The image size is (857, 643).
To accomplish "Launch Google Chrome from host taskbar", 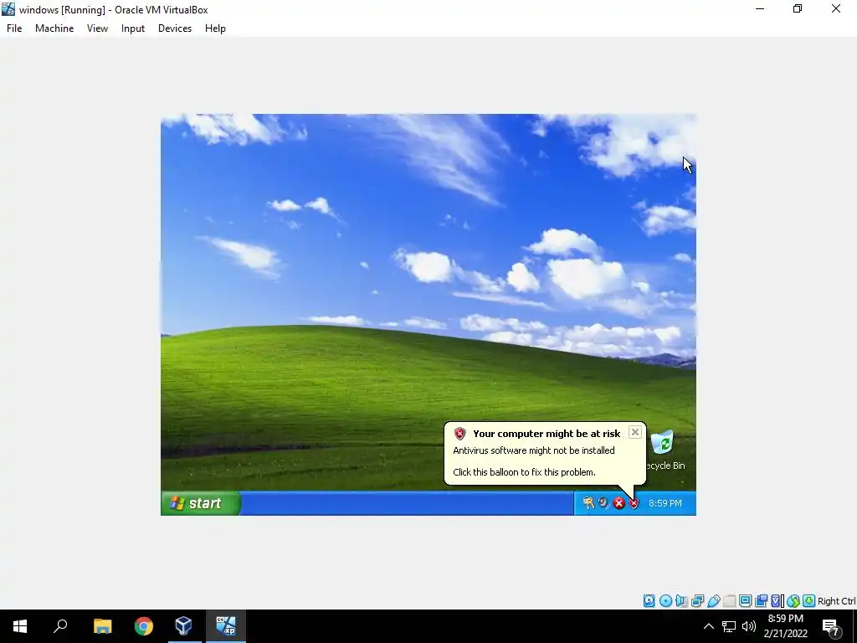I will tap(144, 626).
